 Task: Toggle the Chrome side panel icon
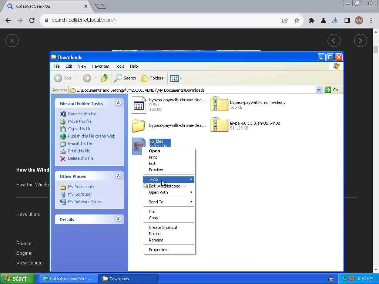(x=347, y=21)
